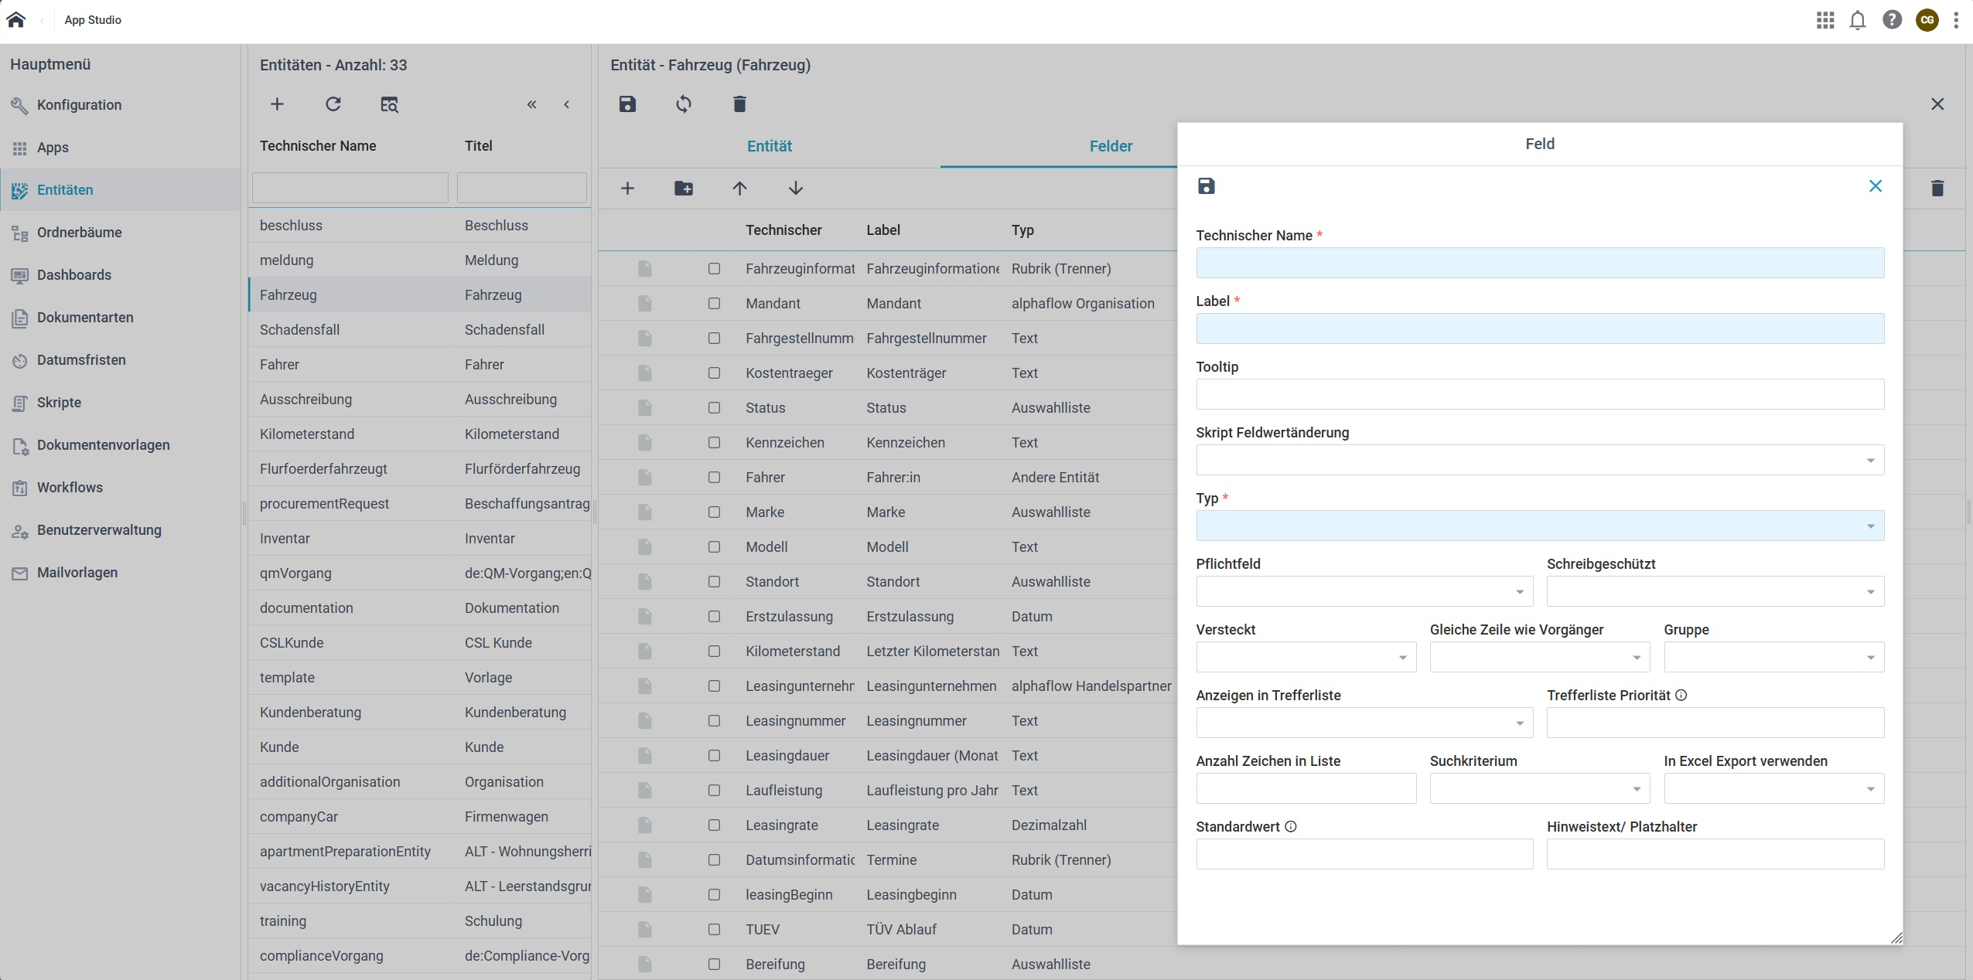
Task: Click save icon in Feld dialog
Action: click(1206, 186)
